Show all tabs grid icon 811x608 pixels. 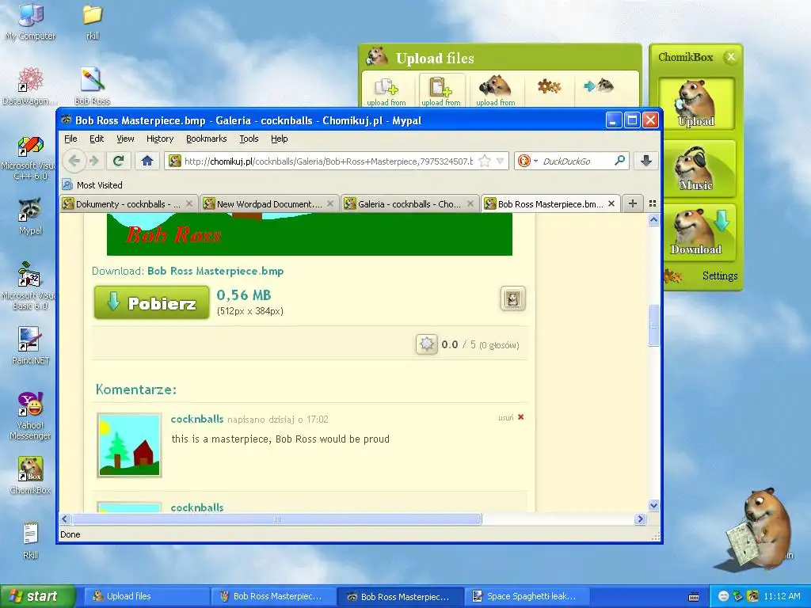(653, 203)
